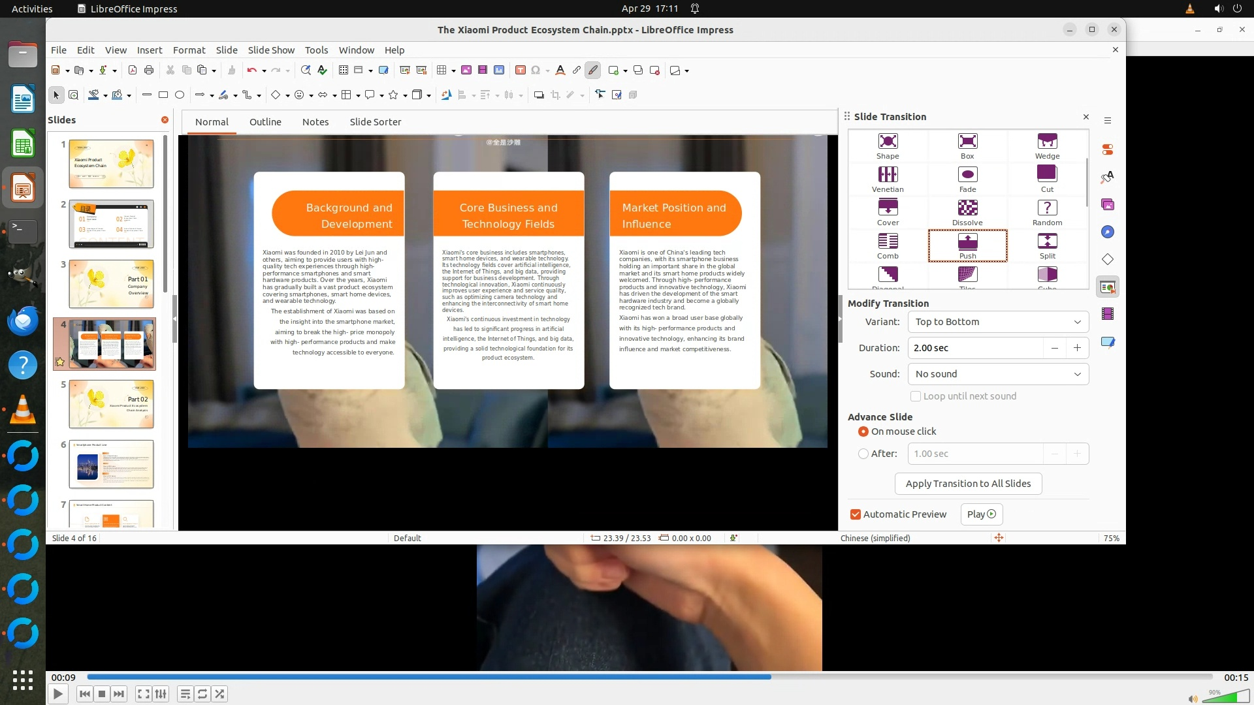The width and height of the screenshot is (1254, 705).
Task: Pick the Venetian transition icon
Action: click(x=888, y=175)
